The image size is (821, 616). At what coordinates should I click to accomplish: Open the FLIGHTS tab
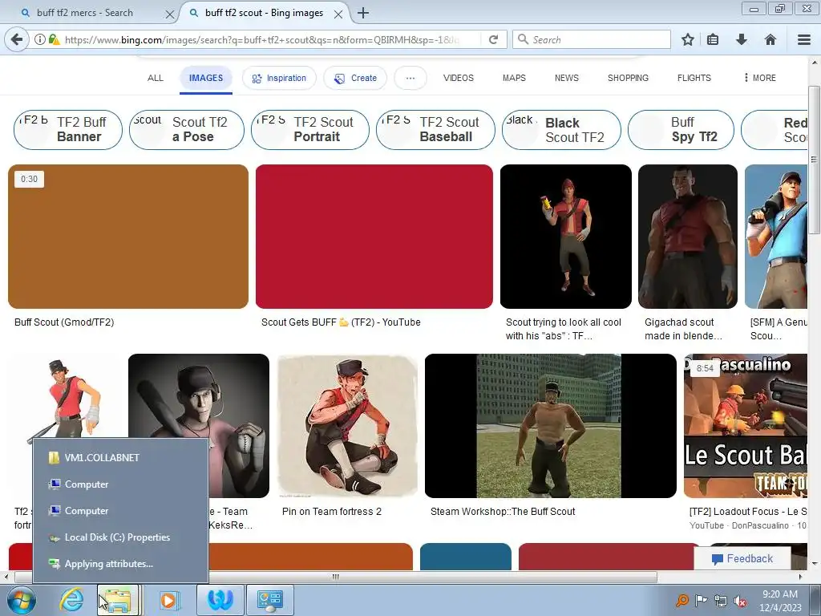coord(694,78)
